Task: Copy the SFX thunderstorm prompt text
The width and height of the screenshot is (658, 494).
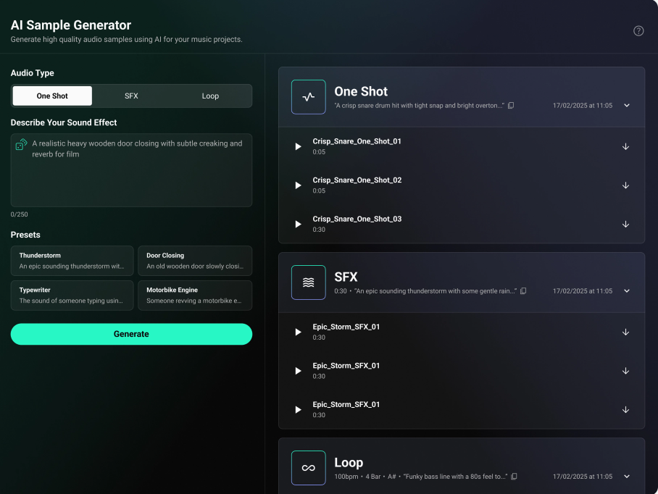Action: (523, 291)
